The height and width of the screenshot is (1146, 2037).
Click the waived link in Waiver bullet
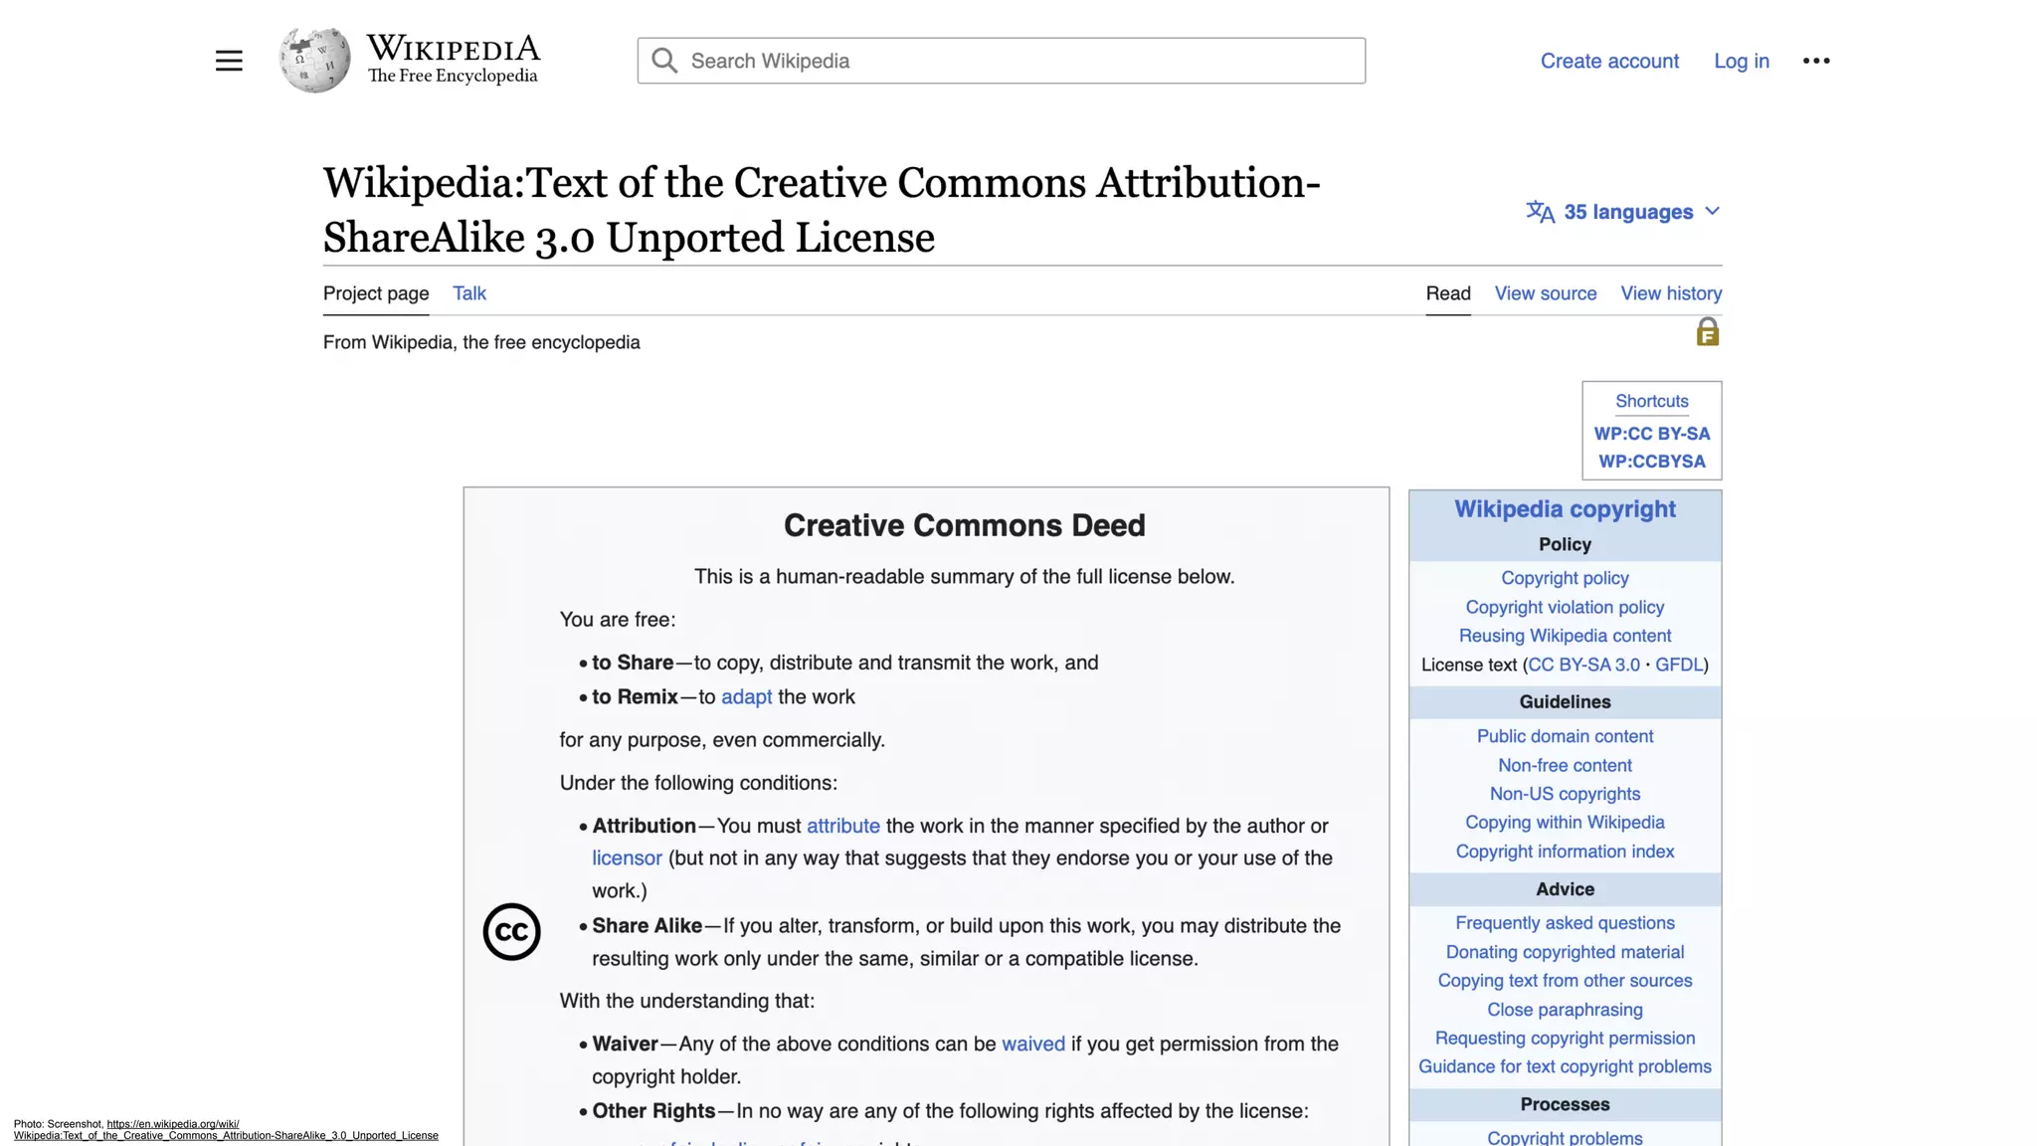tap(1032, 1044)
